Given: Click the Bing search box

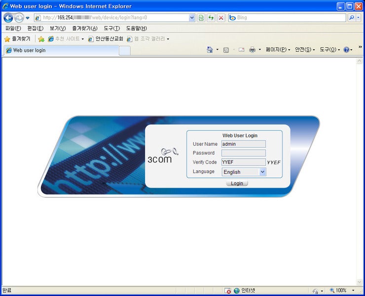Looking at the screenshot, I should (x=287, y=18).
